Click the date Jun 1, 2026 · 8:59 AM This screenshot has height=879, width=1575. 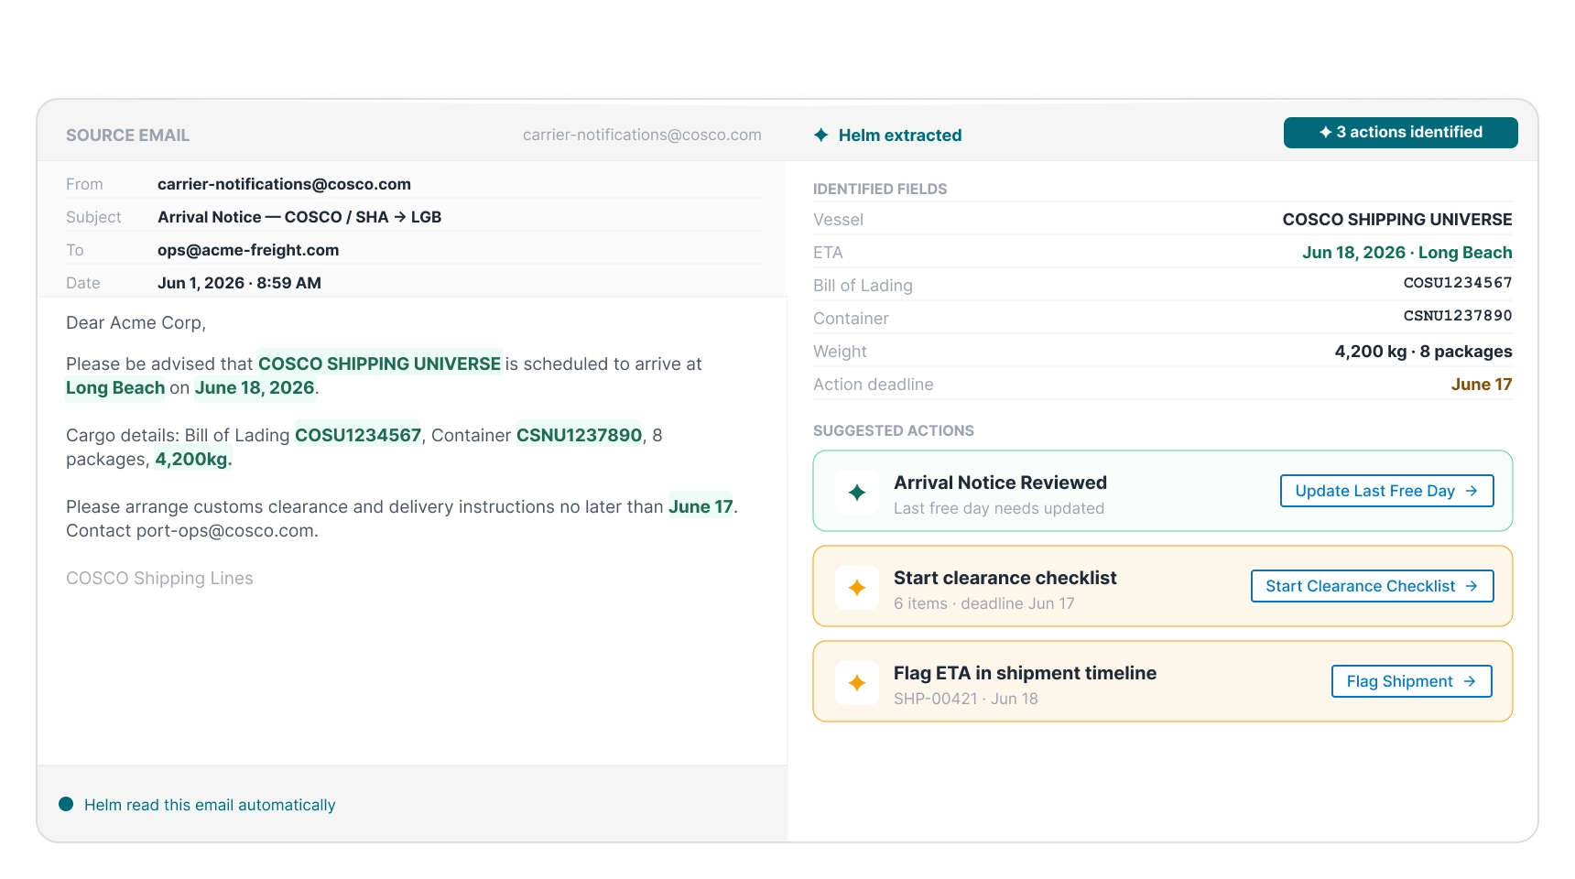[x=239, y=283]
